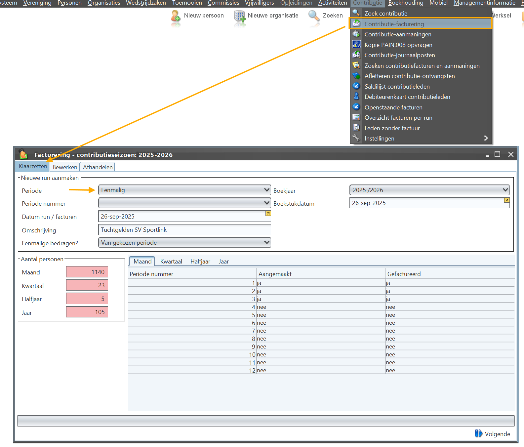The image size is (524, 447).
Task: Click the Gefactureerd column header
Action: click(450, 274)
